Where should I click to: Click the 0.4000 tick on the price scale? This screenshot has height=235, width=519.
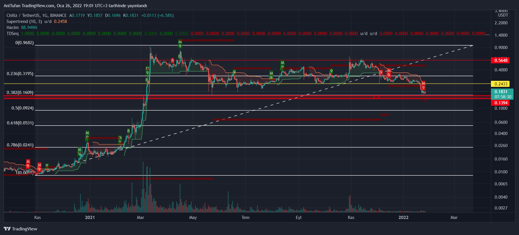coord(501,70)
